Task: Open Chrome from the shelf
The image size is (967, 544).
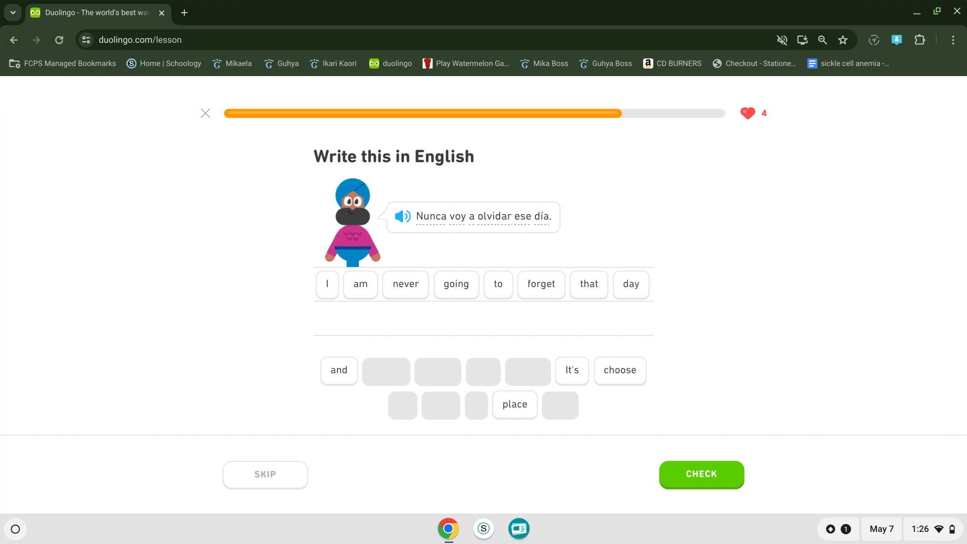Action: point(448,528)
